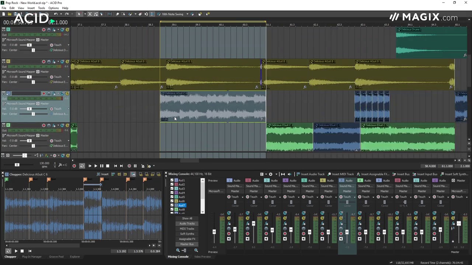Open the 16th Note Swing groove dropdown
The height and width of the screenshot is (265, 472).
187,14
